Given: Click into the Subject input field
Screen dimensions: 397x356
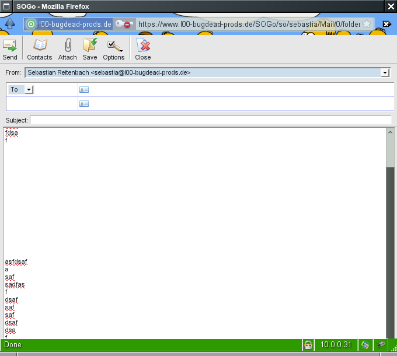Looking at the screenshot, I should [210, 120].
